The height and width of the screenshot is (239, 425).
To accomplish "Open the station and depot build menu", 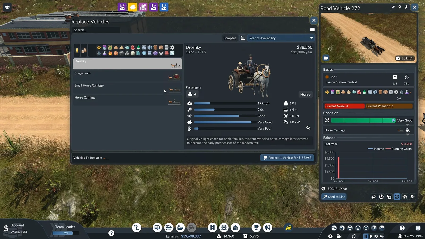I will pyautogui.click(x=235, y=228).
